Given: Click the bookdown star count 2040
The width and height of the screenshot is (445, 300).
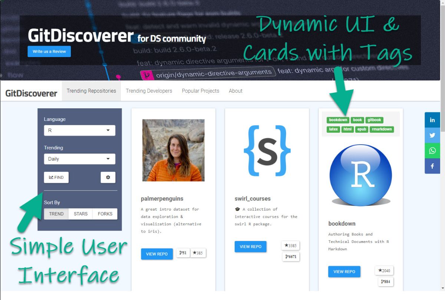Looking at the screenshot, I should point(384,271).
